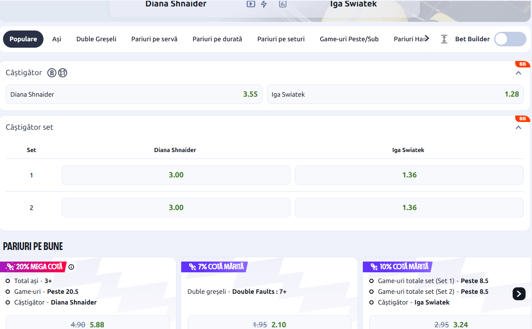Click the 7% COTĂ MĂRITĂ badge
Screen dimensions: 532x329
click(x=214, y=267)
